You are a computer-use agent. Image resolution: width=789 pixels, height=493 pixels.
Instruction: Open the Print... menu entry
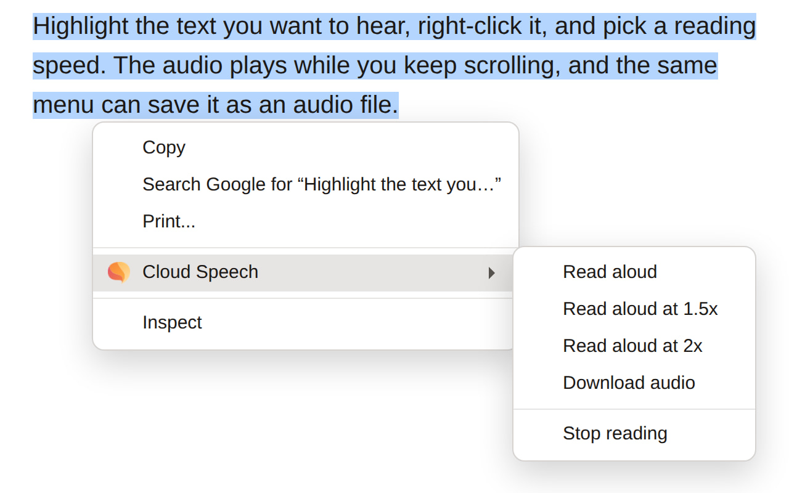pyautogui.click(x=306, y=221)
